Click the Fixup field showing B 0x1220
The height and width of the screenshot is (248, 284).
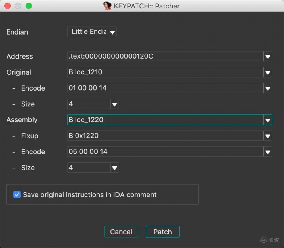pos(165,136)
